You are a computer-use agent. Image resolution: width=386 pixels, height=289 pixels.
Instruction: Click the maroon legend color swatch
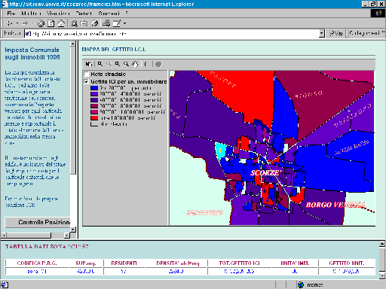coord(94,106)
